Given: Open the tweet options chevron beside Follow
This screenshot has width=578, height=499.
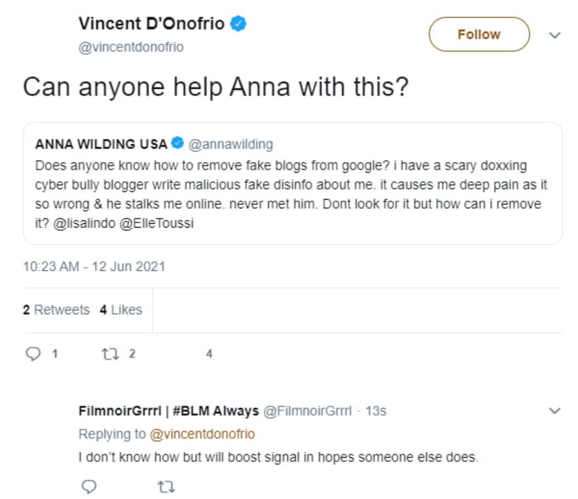Looking at the screenshot, I should [x=554, y=35].
